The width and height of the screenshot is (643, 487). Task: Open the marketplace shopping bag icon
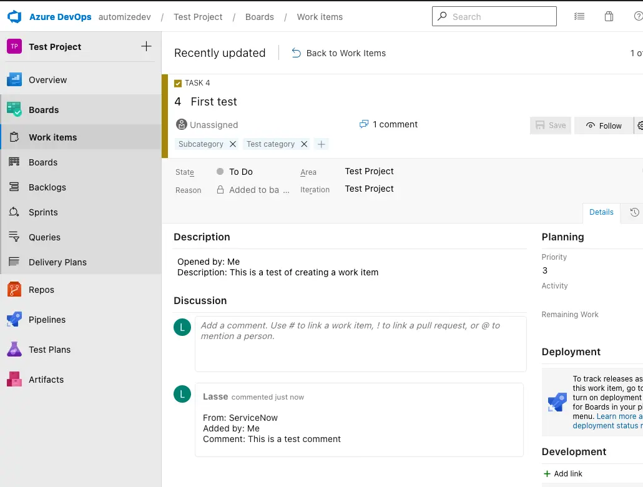(x=609, y=17)
